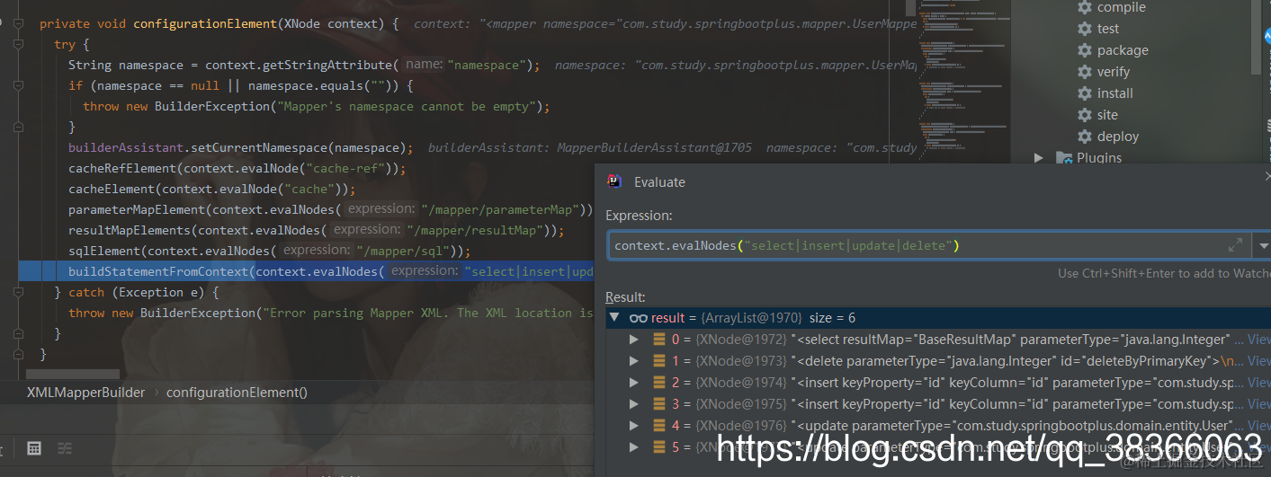Expand result item 3 XNode@1975
Screen dimensions: 1271x477
click(634, 404)
